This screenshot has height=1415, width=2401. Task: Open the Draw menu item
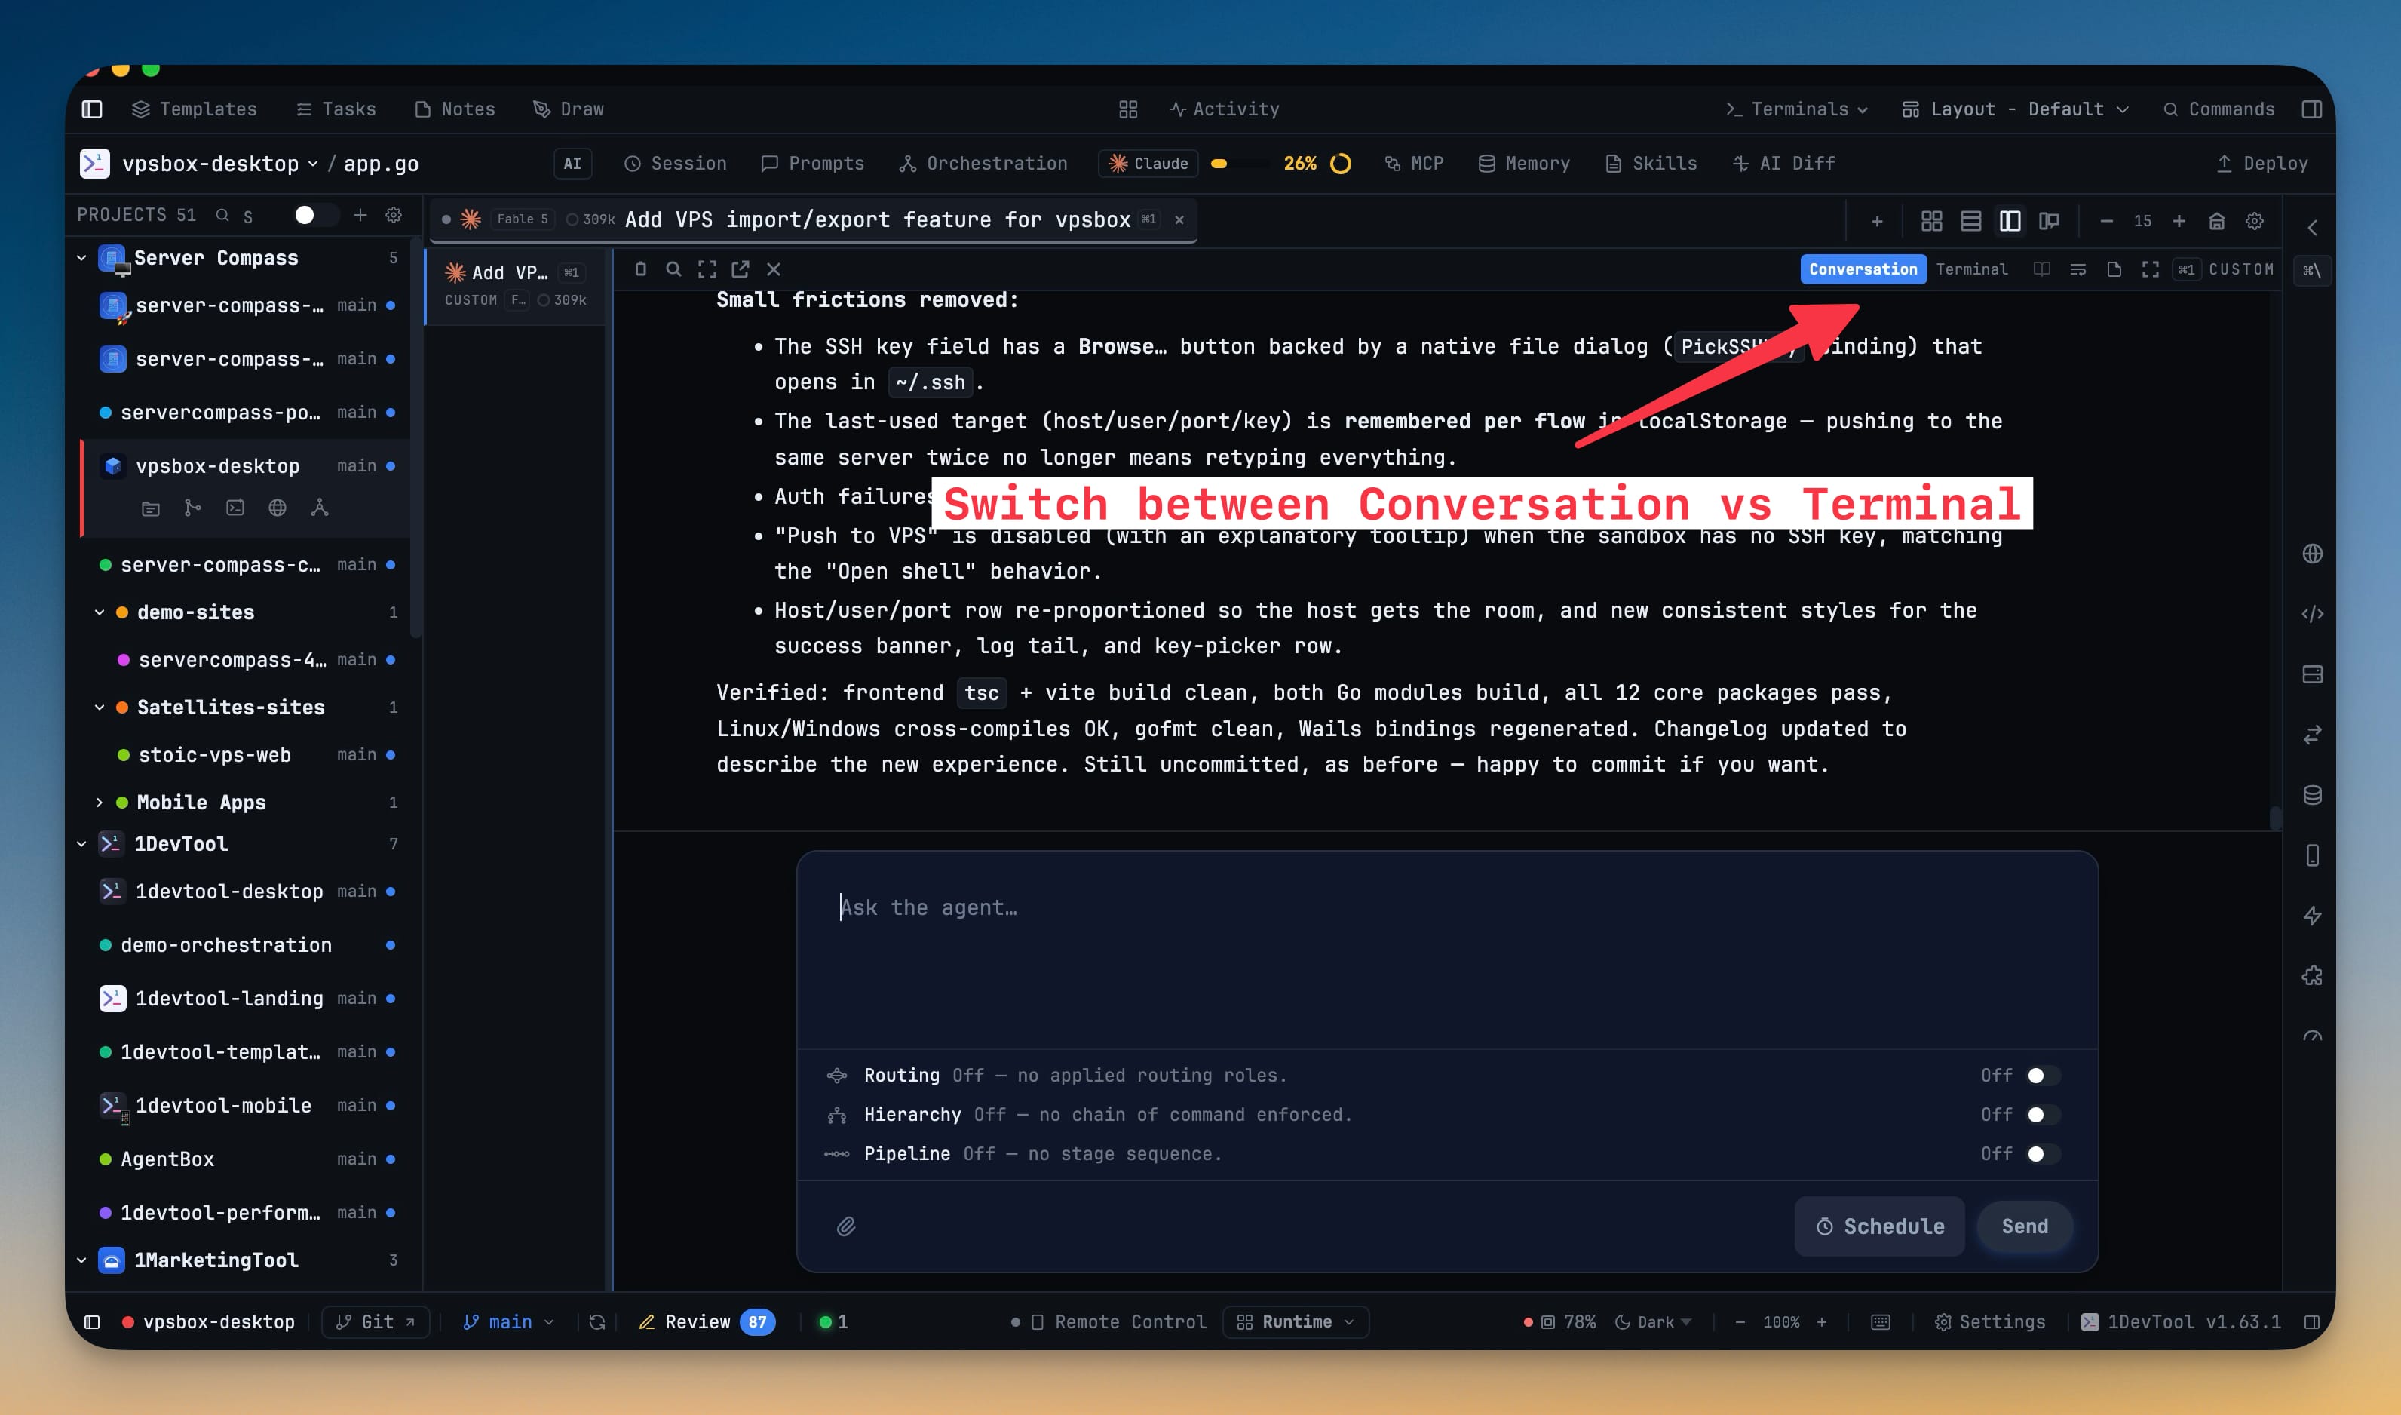tap(568, 109)
